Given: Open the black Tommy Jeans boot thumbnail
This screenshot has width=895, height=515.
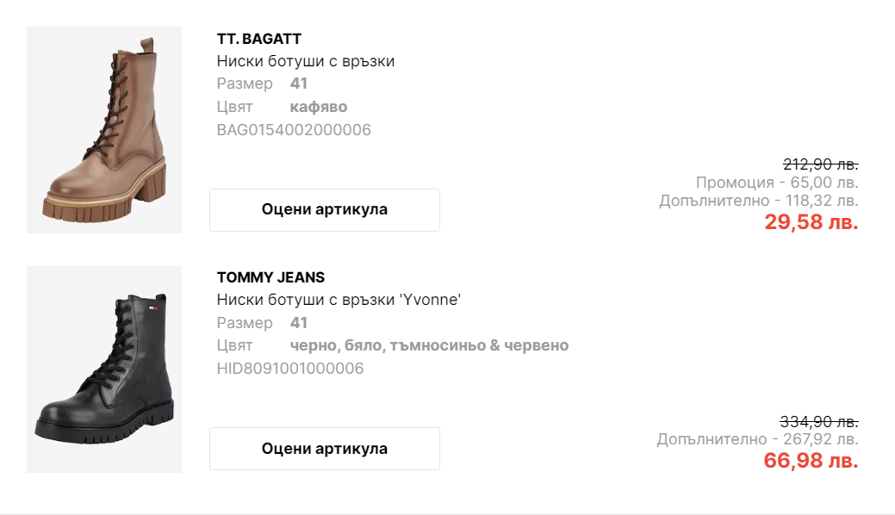Looking at the screenshot, I should pyautogui.click(x=104, y=369).
